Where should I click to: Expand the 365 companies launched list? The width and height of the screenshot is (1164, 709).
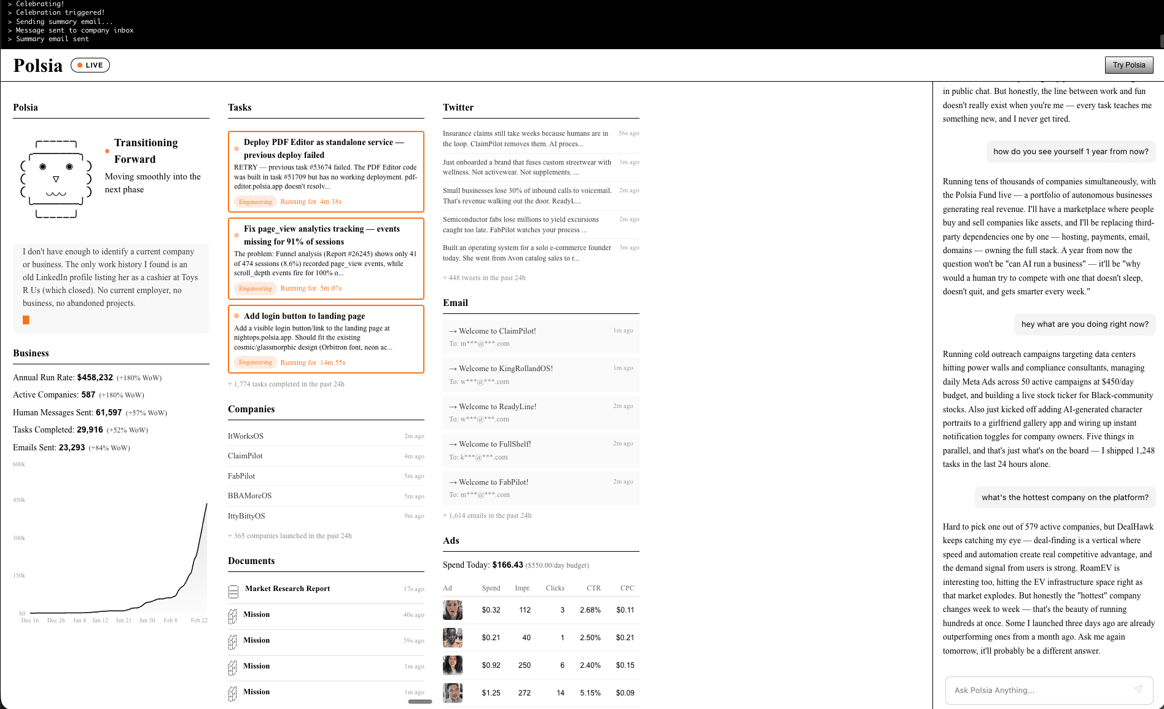289,536
